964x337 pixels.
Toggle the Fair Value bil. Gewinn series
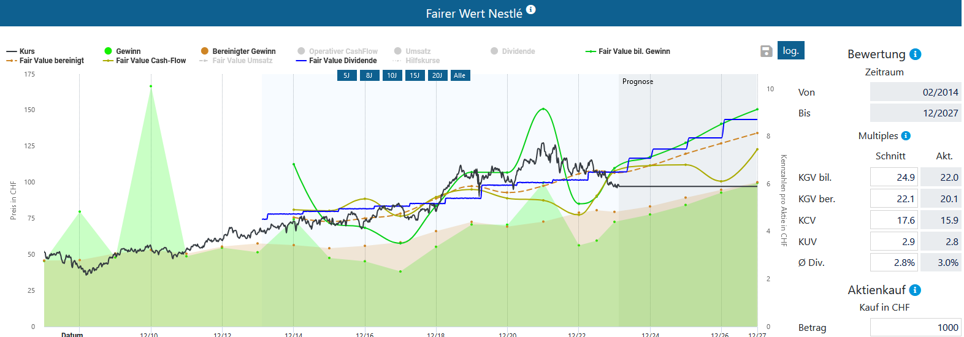pos(628,51)
